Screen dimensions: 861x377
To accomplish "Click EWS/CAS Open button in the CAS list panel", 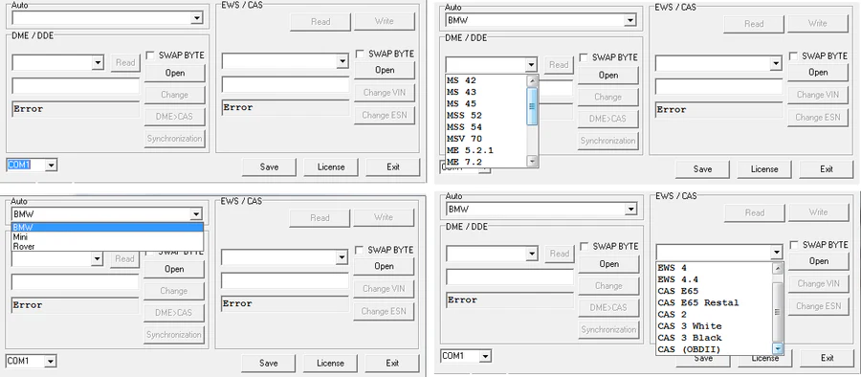I will click(x=818, y=261).
